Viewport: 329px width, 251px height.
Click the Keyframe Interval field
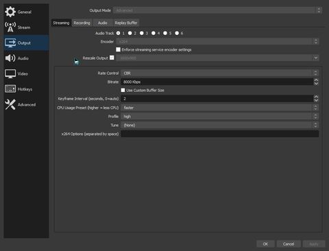[217, 99]
